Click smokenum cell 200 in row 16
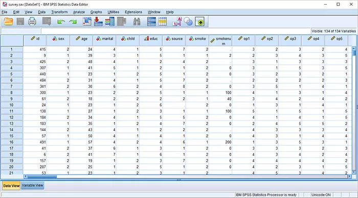The width and height of the screenshot is (358, 198). 220,142
